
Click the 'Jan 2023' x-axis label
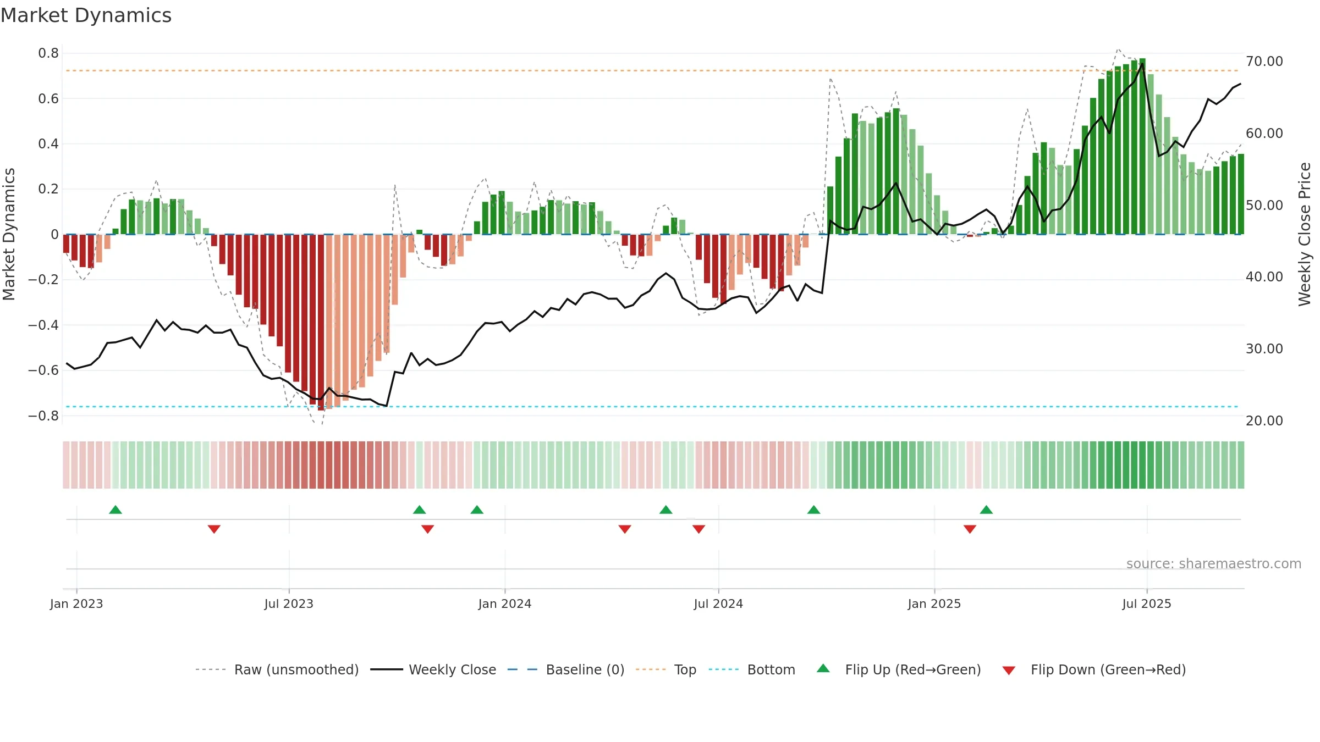76,603
